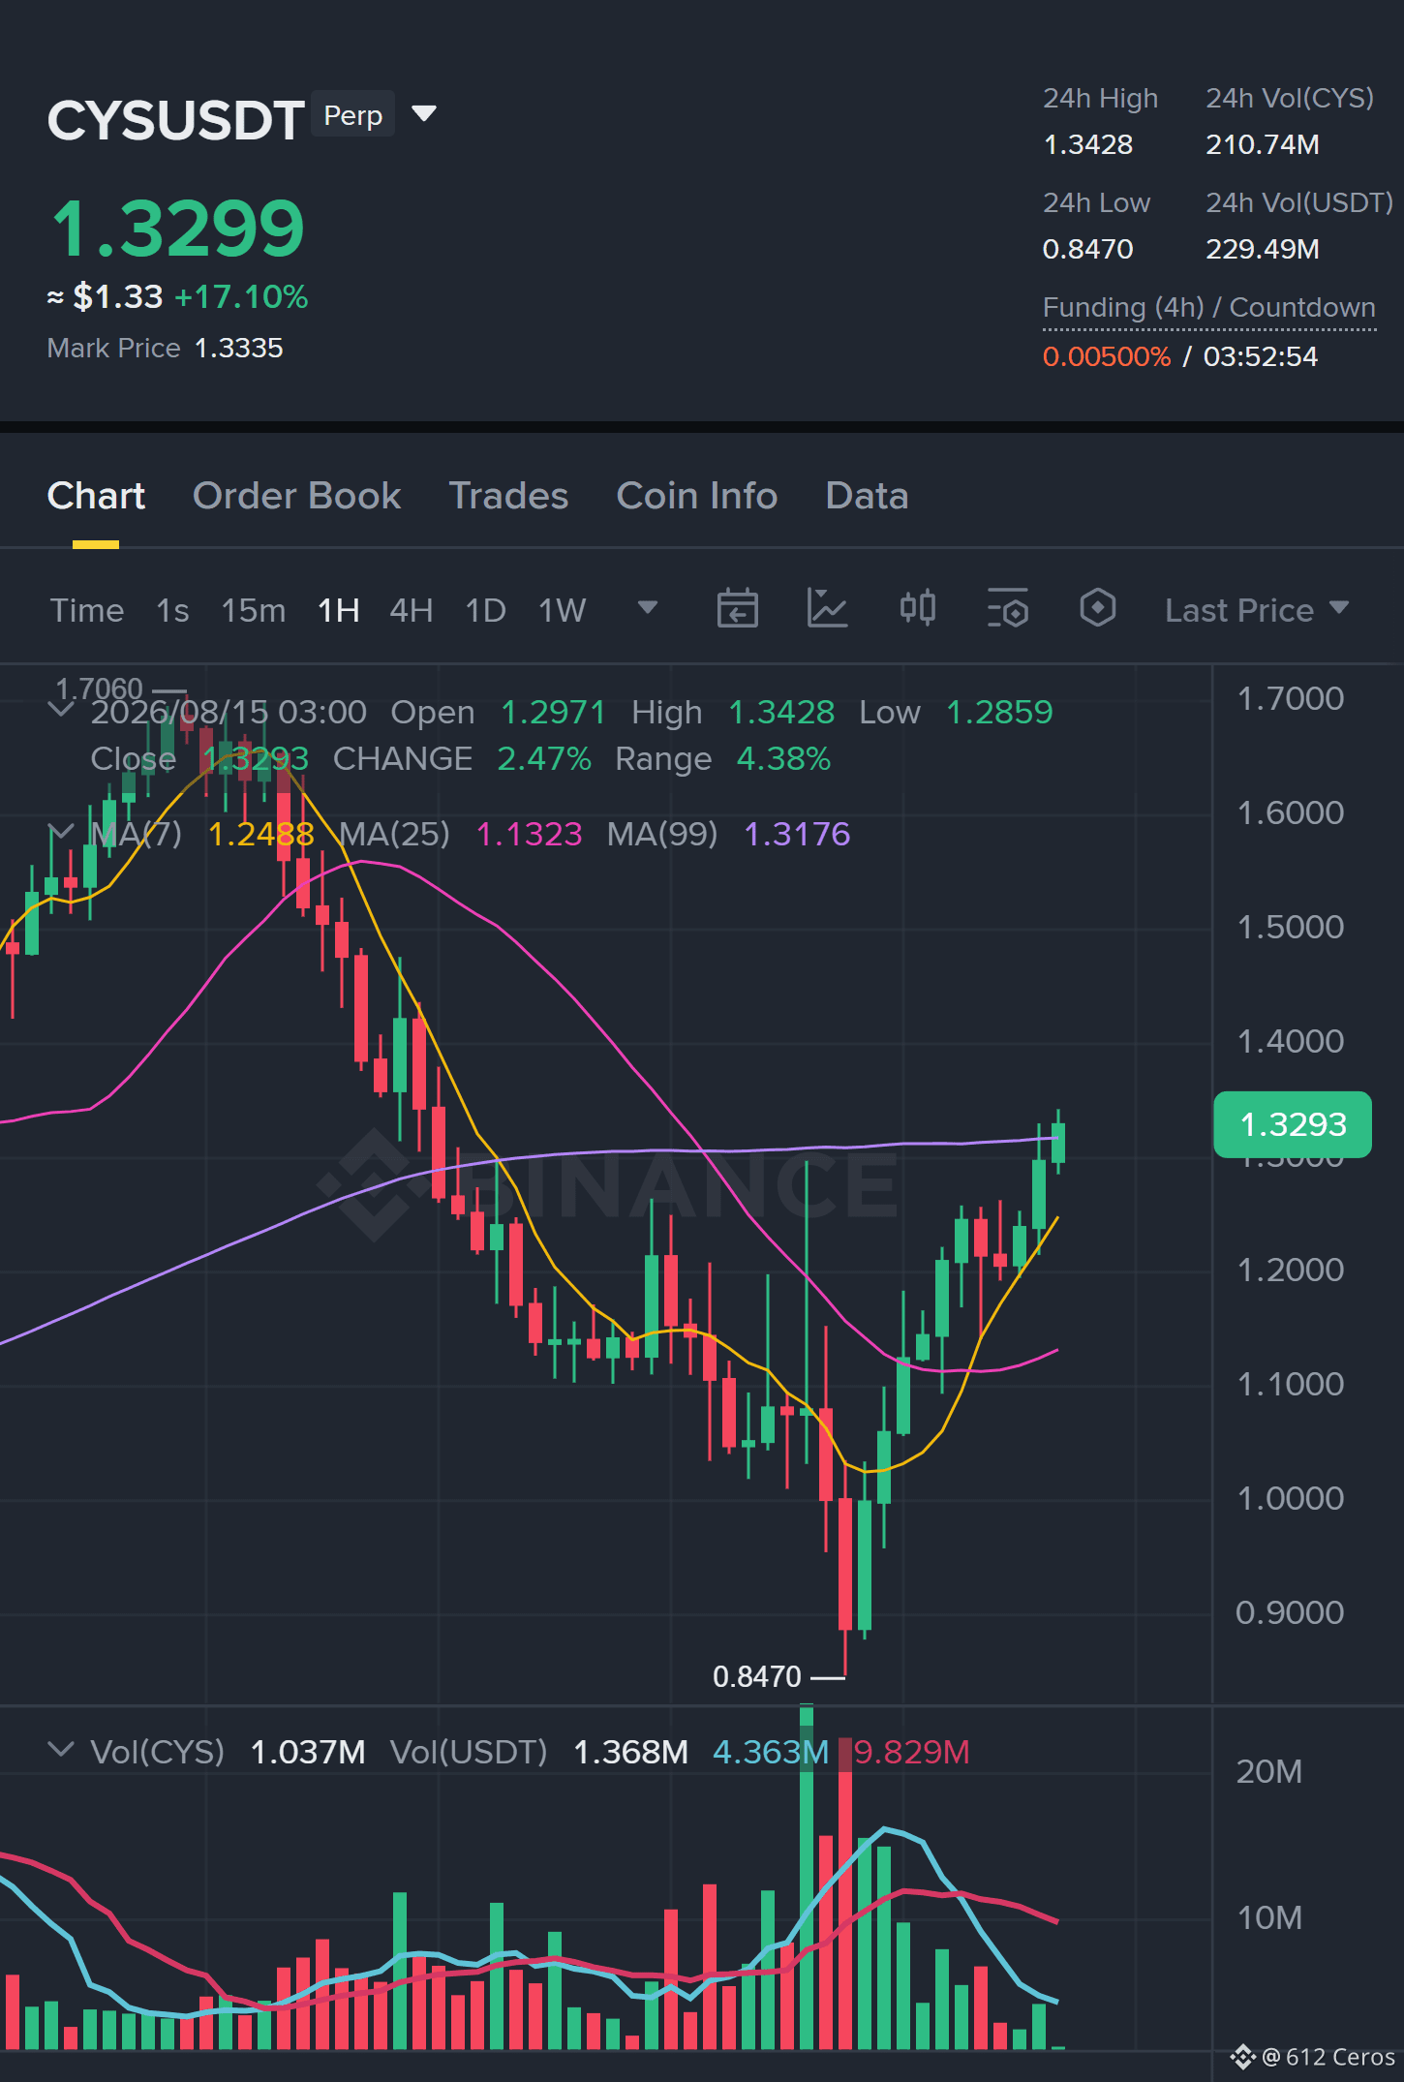Click the current price tag 1.3293
Viewport: 1404px width, 2082px height.
coord(1293,1124)
